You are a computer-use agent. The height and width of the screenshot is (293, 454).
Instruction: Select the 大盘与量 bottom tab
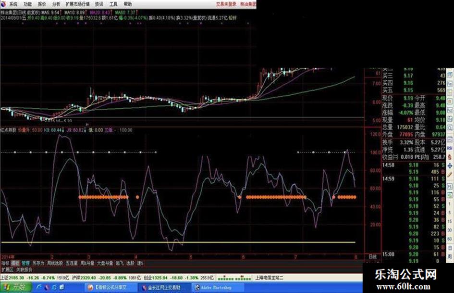click(105, 263)
